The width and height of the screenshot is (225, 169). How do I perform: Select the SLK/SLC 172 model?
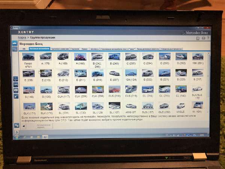(x=198, y=93)
